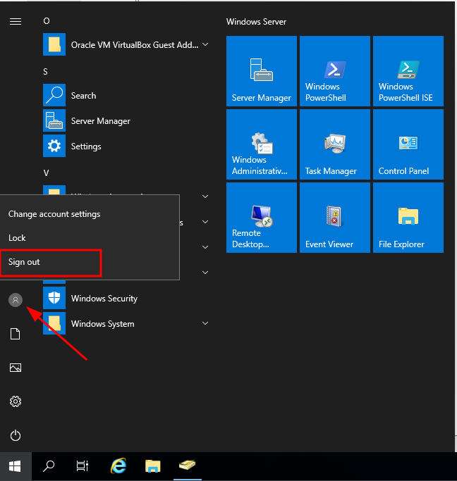
Task: Open Settings from the app list
Action: (86, 146)
